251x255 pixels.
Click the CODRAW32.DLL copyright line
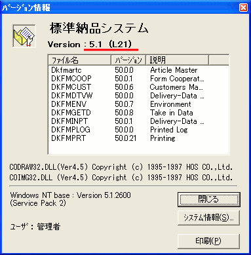click(121, 167)
